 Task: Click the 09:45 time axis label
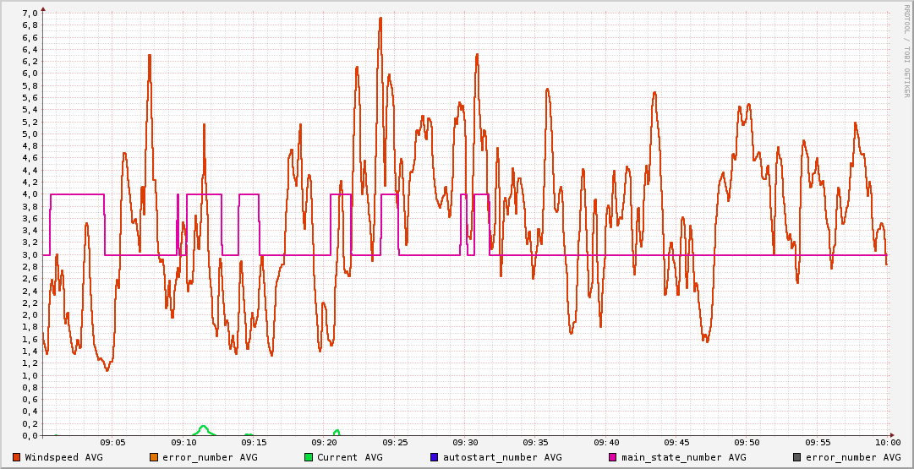676,443
